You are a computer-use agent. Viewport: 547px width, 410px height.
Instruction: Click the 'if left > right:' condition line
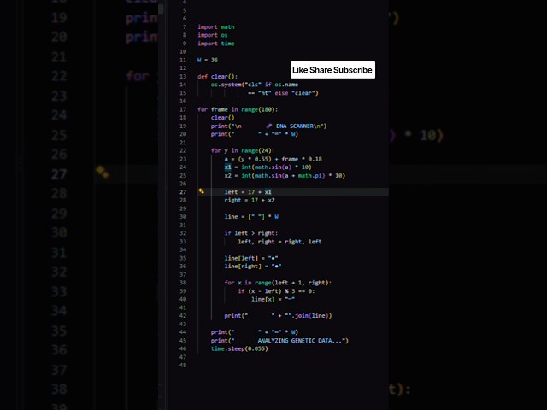click(251, 233)
